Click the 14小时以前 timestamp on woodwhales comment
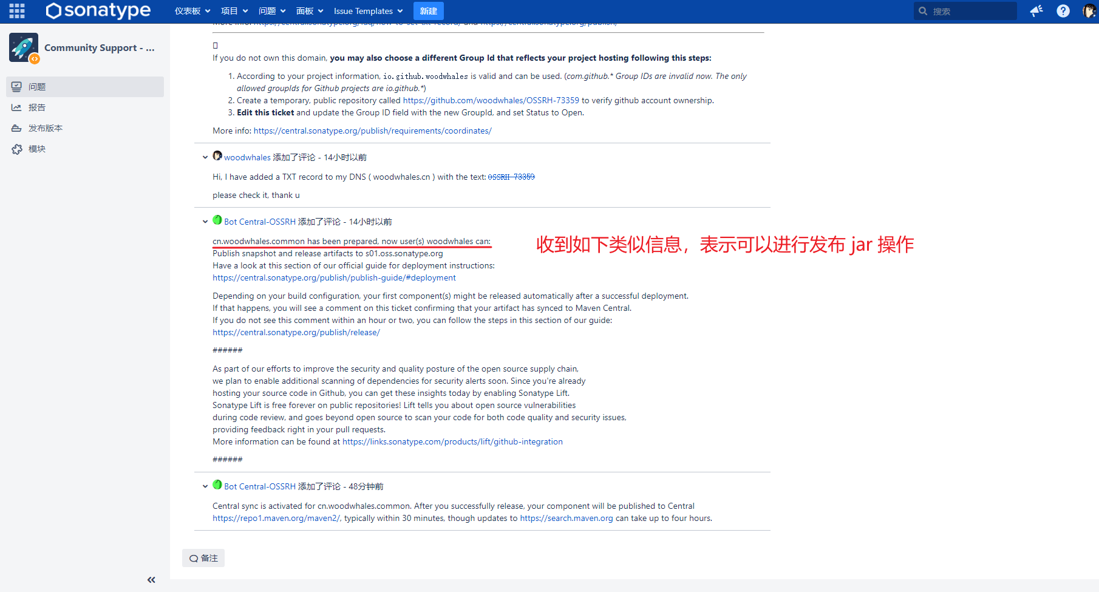1099x592 pixels. [x=345, y=157]
